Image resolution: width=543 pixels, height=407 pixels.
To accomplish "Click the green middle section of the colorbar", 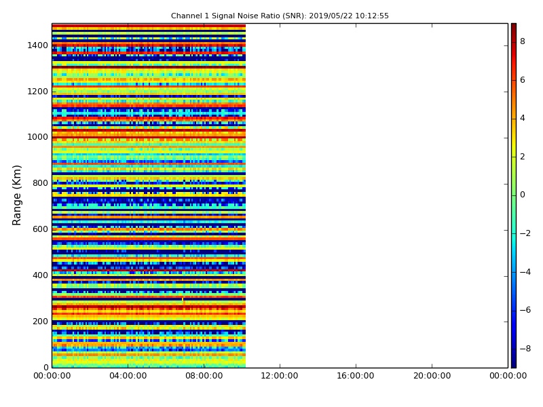I will (514, 195).
